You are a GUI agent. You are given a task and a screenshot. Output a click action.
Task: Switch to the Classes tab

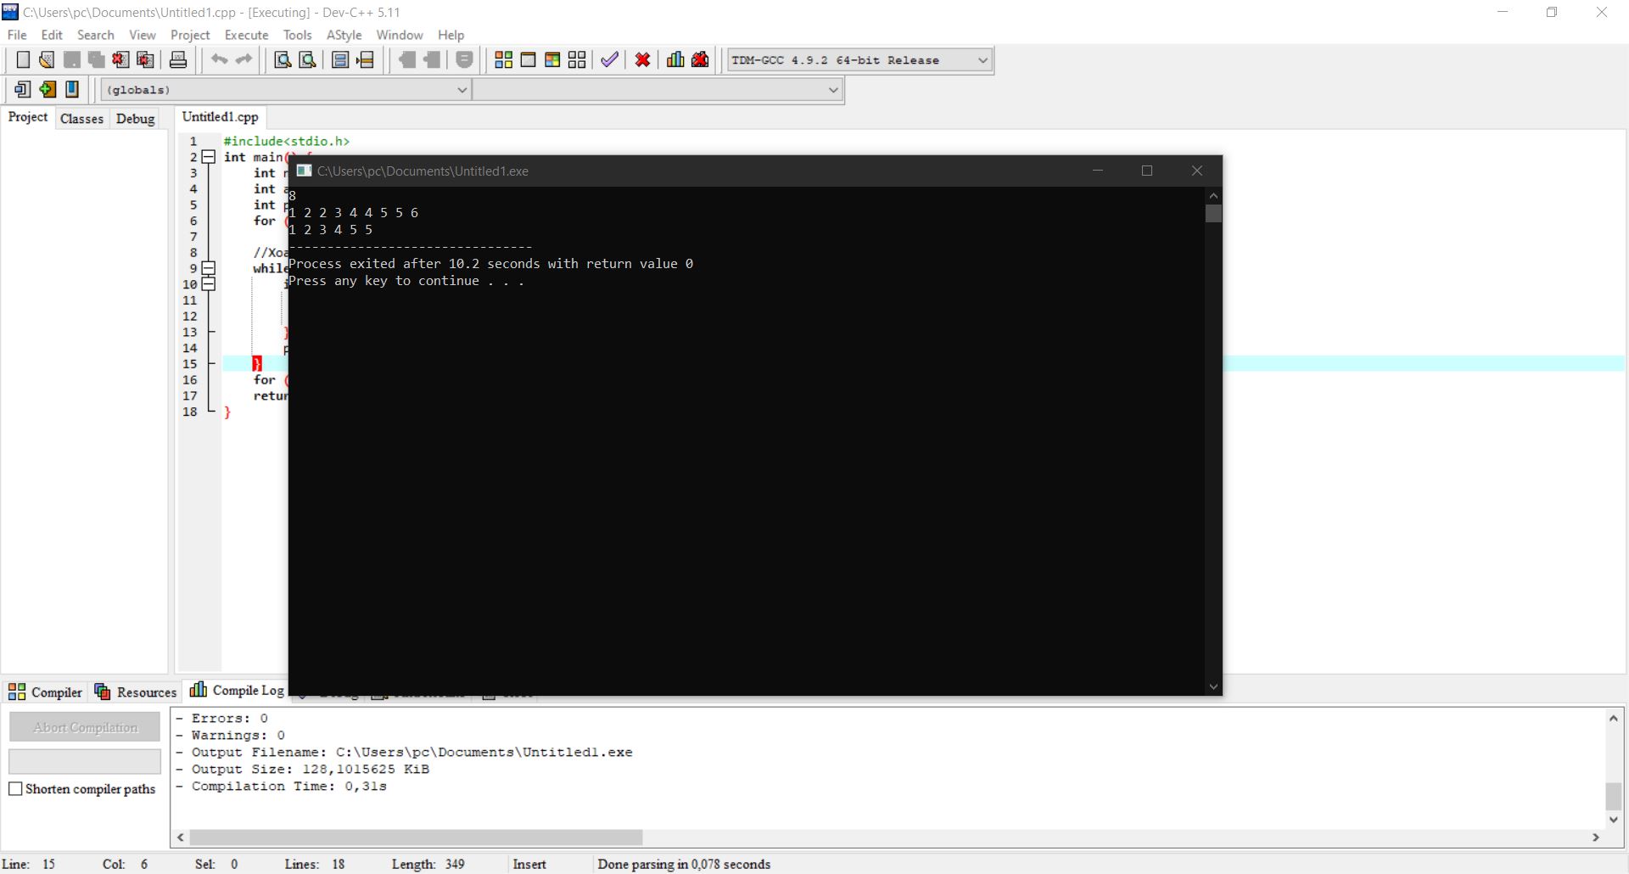coord(81,119)
